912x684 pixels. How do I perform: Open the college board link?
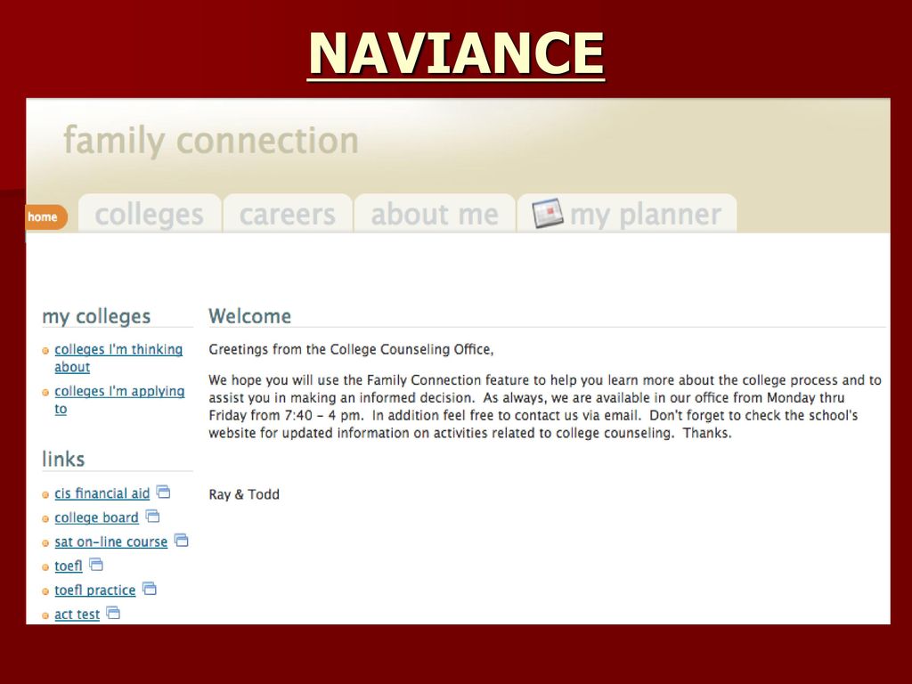point(96,517)
